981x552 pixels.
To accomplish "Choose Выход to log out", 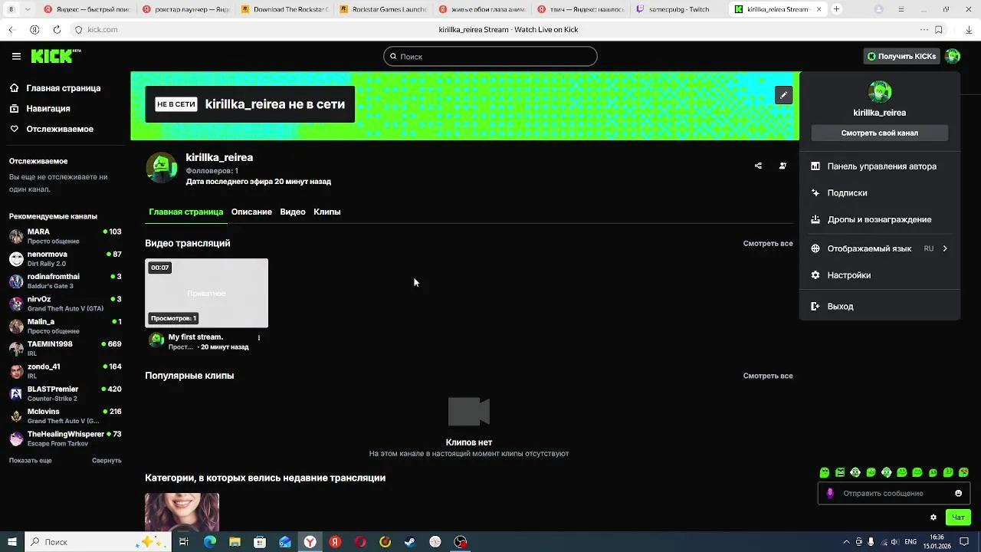I will point(880,306).
